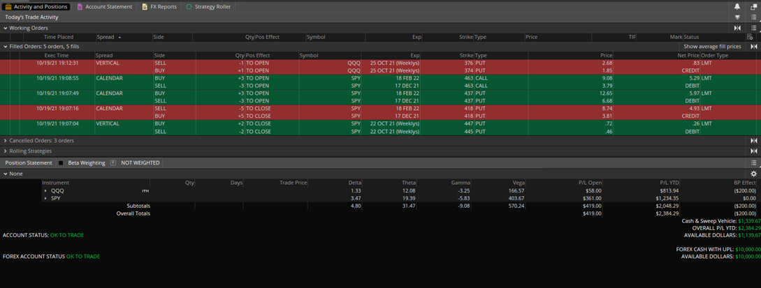Open the FX Reports tab
This screenshot has height=288, width=761.
coord(159,7)
